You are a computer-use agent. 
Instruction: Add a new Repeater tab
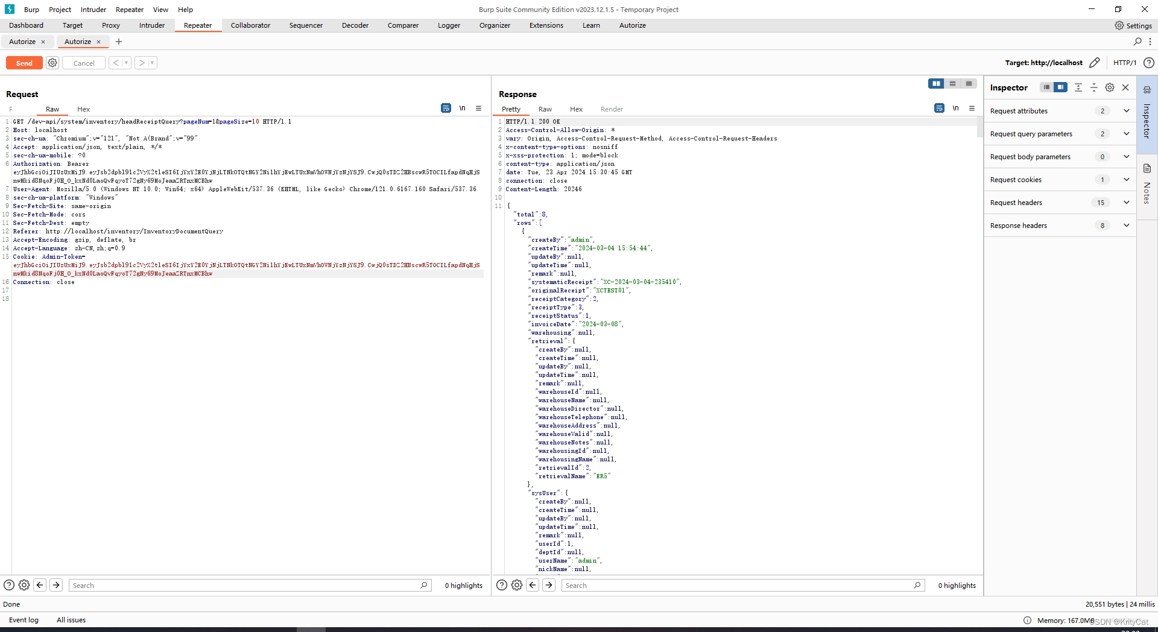[119, 42]
